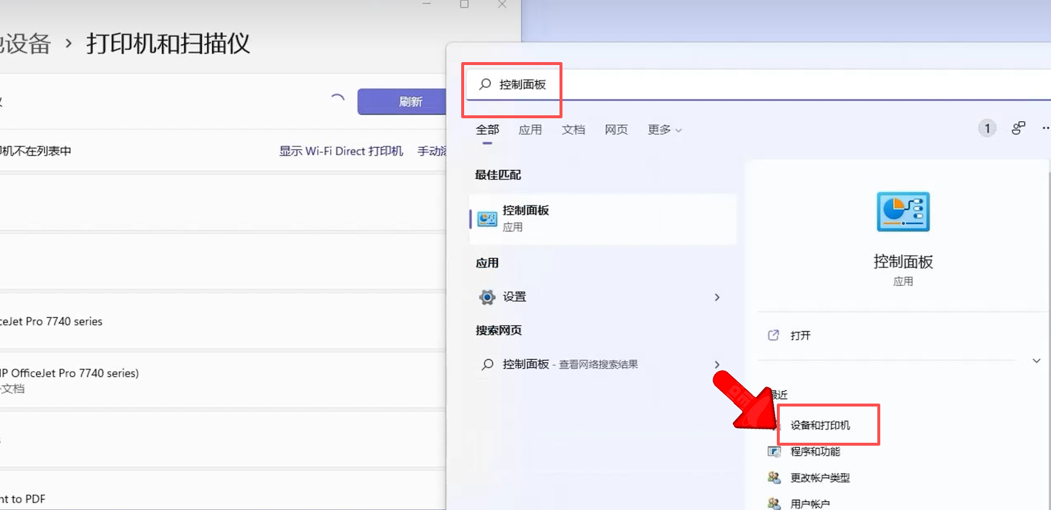This screenshot has width=1051, height=510.
Task: Open 用户帐户 from recent list
Action: coord(810,503)
